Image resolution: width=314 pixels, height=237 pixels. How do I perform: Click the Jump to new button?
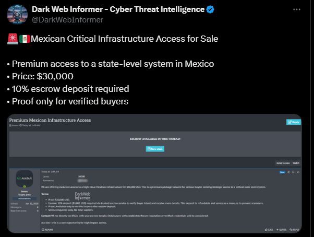[x=282, y=163]
